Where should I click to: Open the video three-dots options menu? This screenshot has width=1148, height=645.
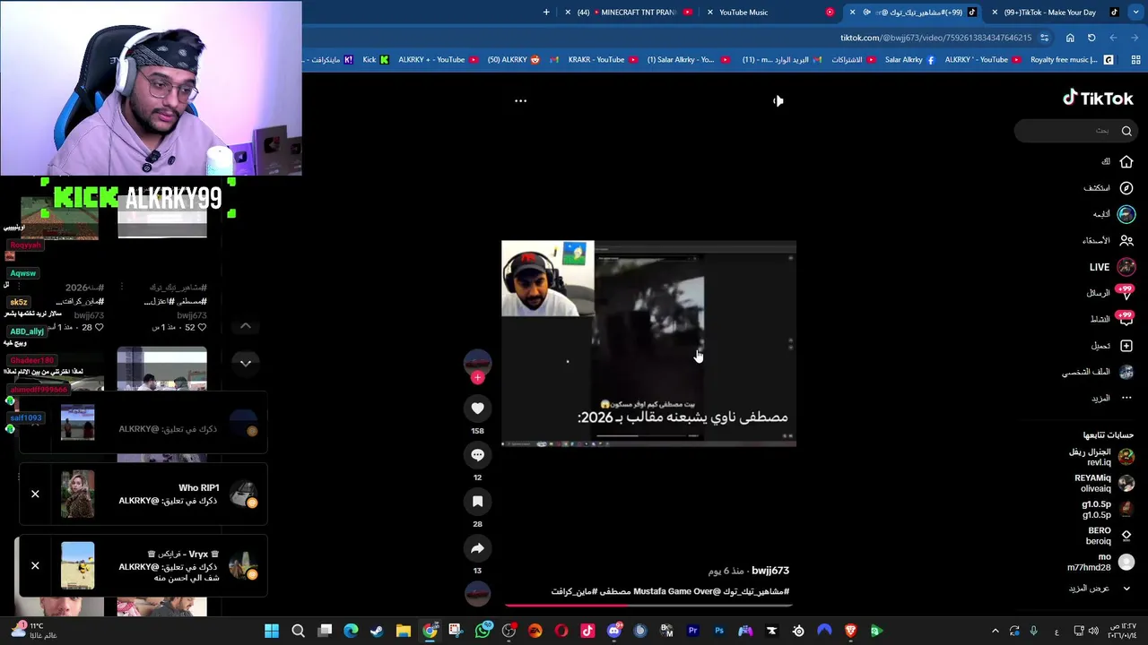pyautogui.click(x=520, y=101)
